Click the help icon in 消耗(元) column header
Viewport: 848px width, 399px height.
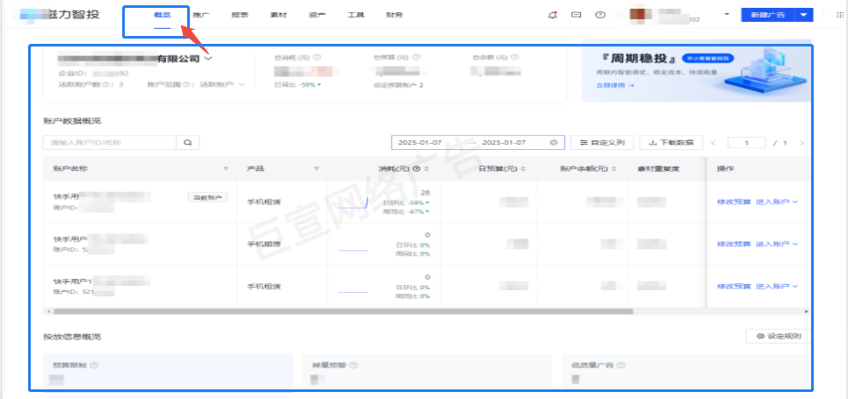[417, 169]
